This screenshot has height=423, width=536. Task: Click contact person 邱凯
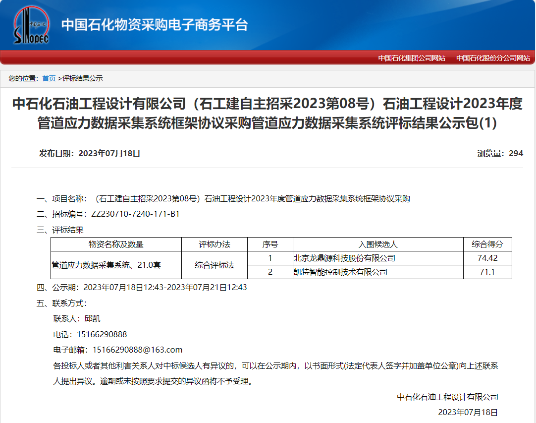tap(93, 319)
